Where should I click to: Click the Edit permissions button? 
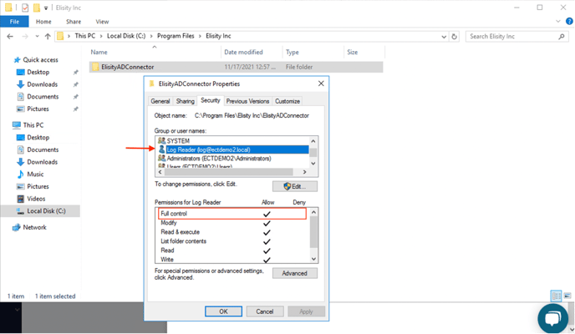click(x=295, y=186)
